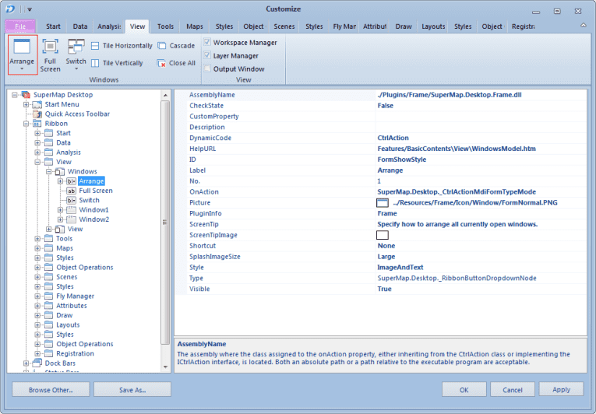Enable the Output Window checkbox
The image size is (596, 414).
coord(206,68)
